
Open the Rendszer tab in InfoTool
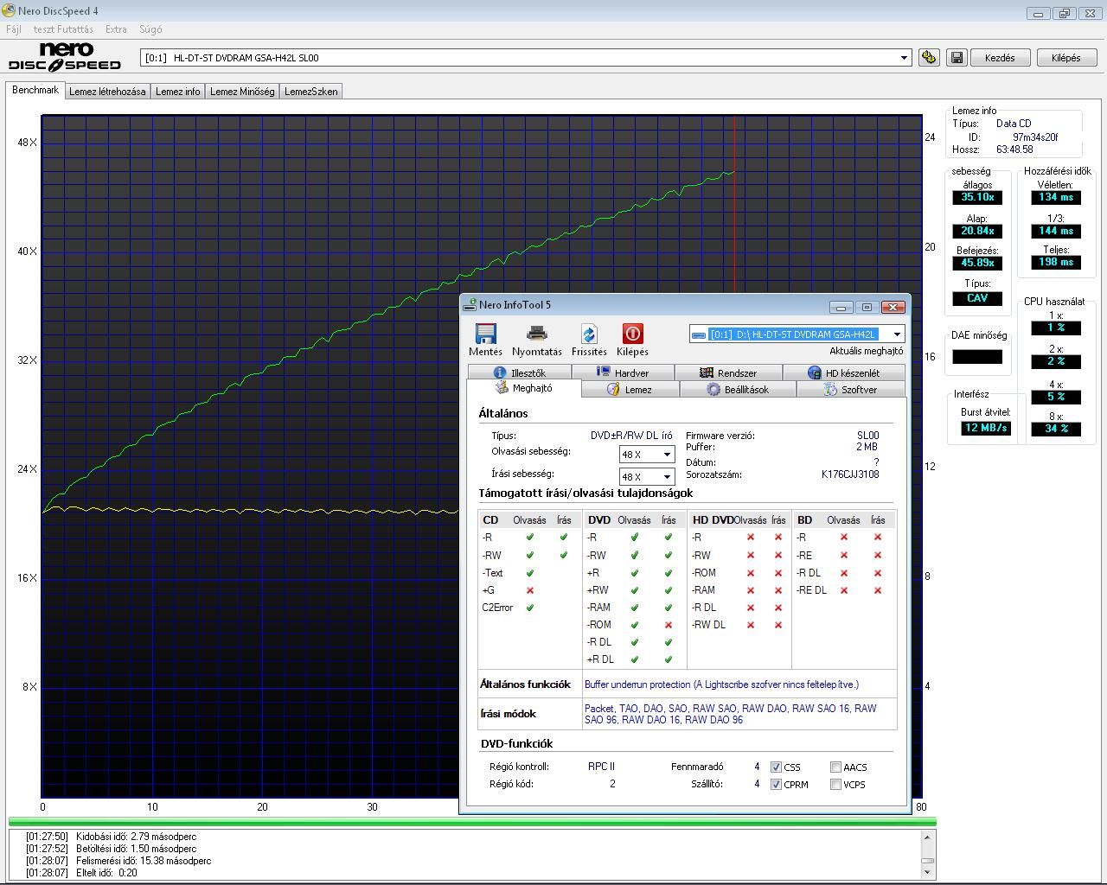[728, 372]
